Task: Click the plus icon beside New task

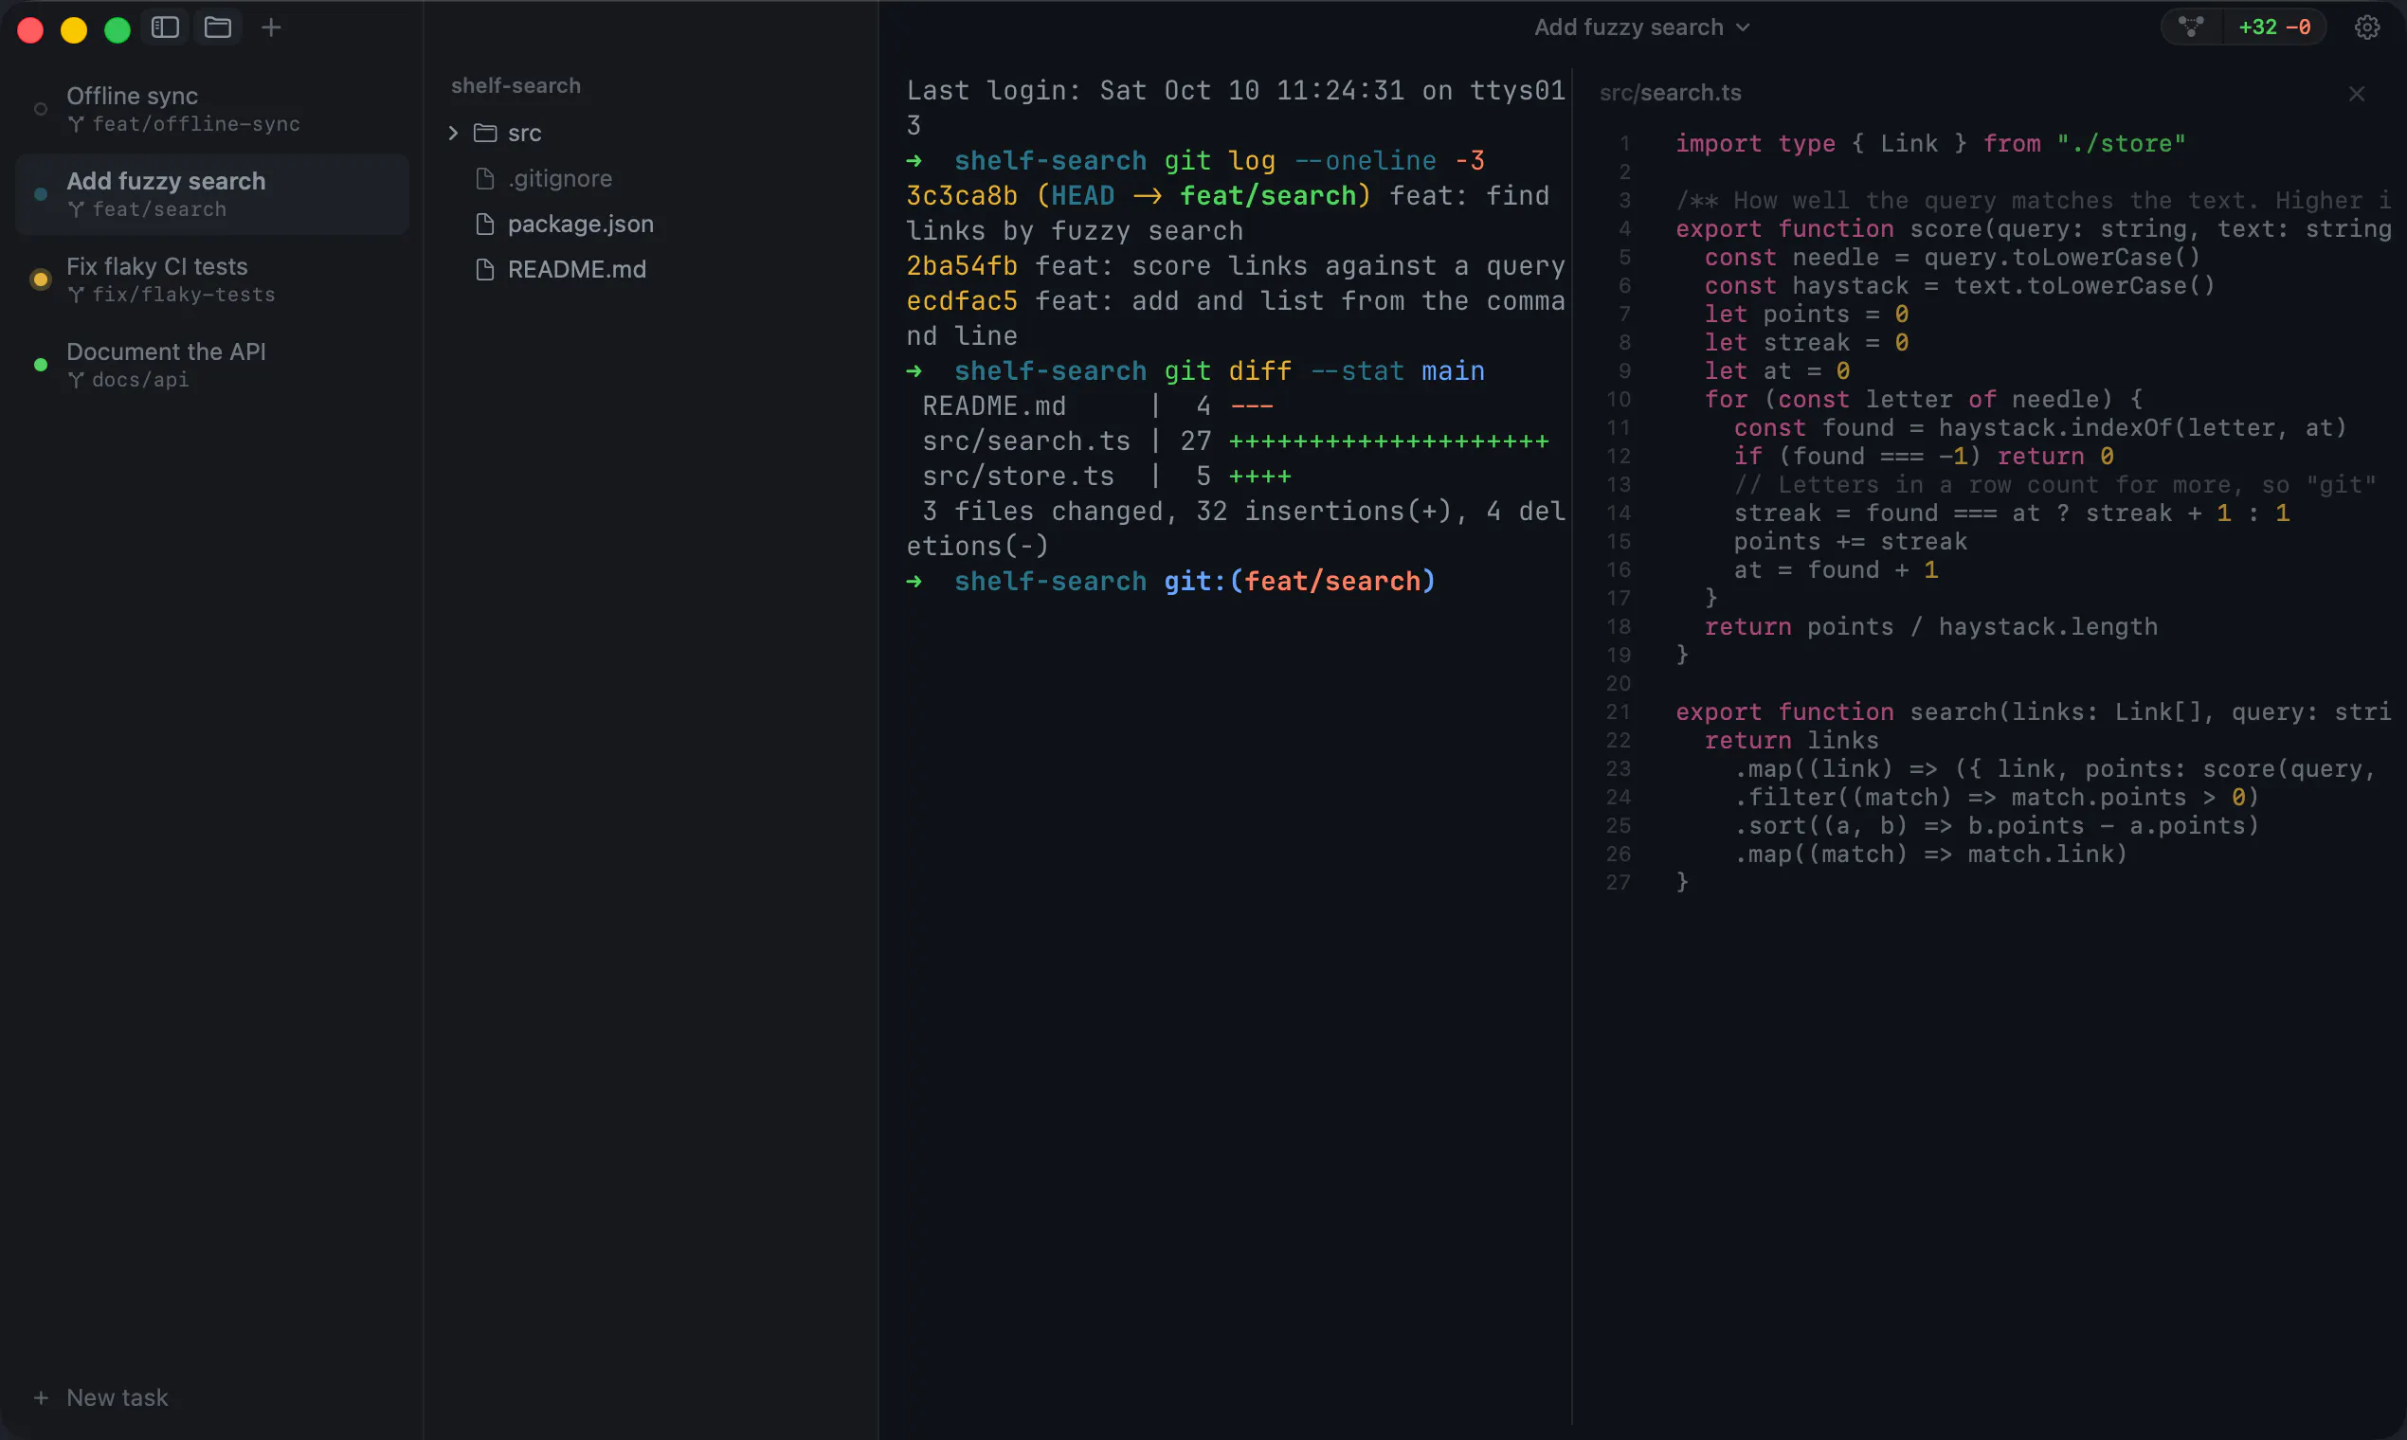Action: click(x=41, y=1397)
